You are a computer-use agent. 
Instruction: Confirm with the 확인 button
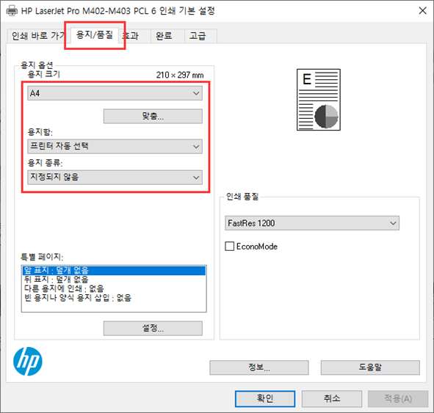[x=265, y=398]
